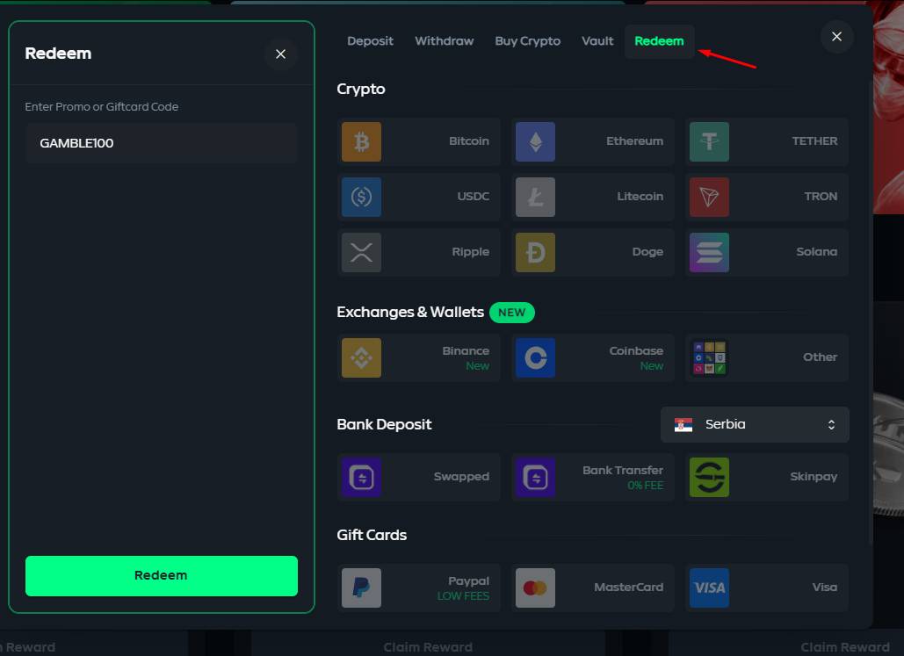Choose the Solana icon
Viewport: 904px width, 656px height.
(x=709, y=253)
